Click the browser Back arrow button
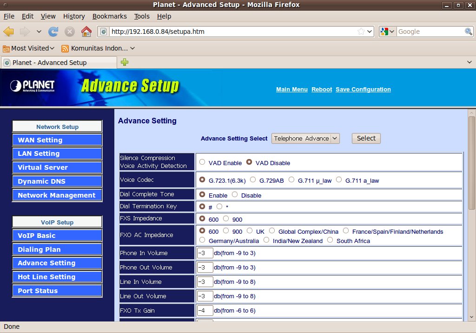Screen dimensions: 476x333 click(x=9, y=32)
